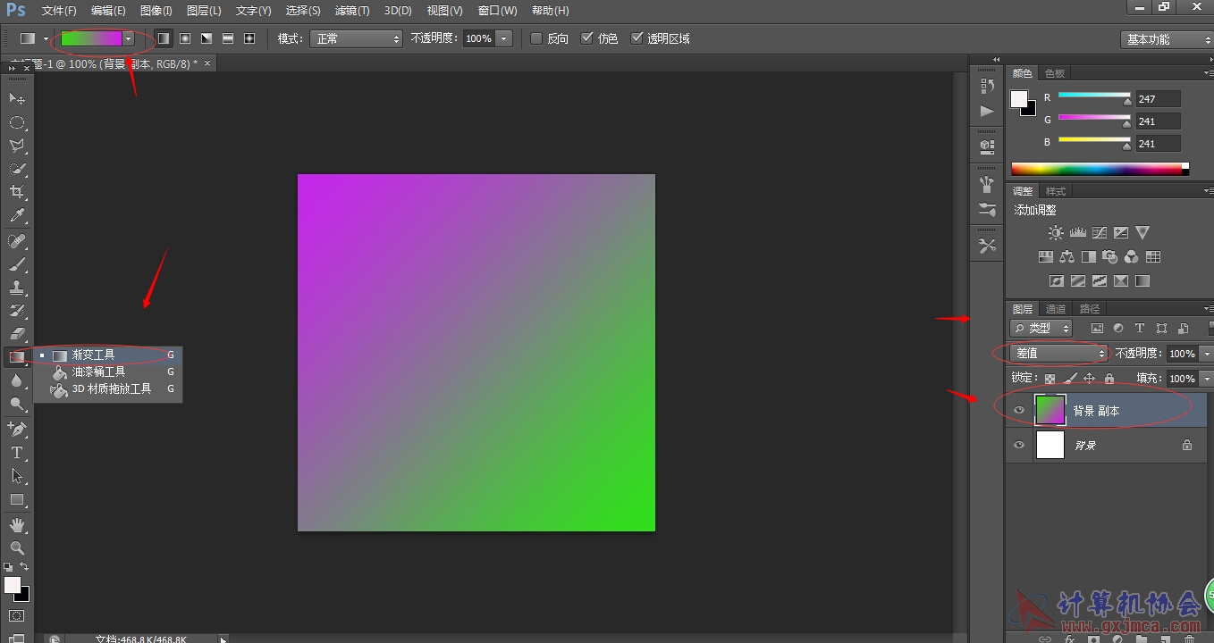Open the Tool Presets panel icon
This screenshot has width=1214, height=643.
(987, 246)
